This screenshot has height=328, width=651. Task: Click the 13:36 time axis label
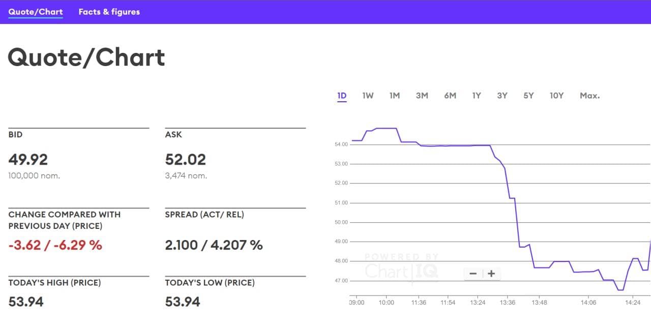coord(508,303)
